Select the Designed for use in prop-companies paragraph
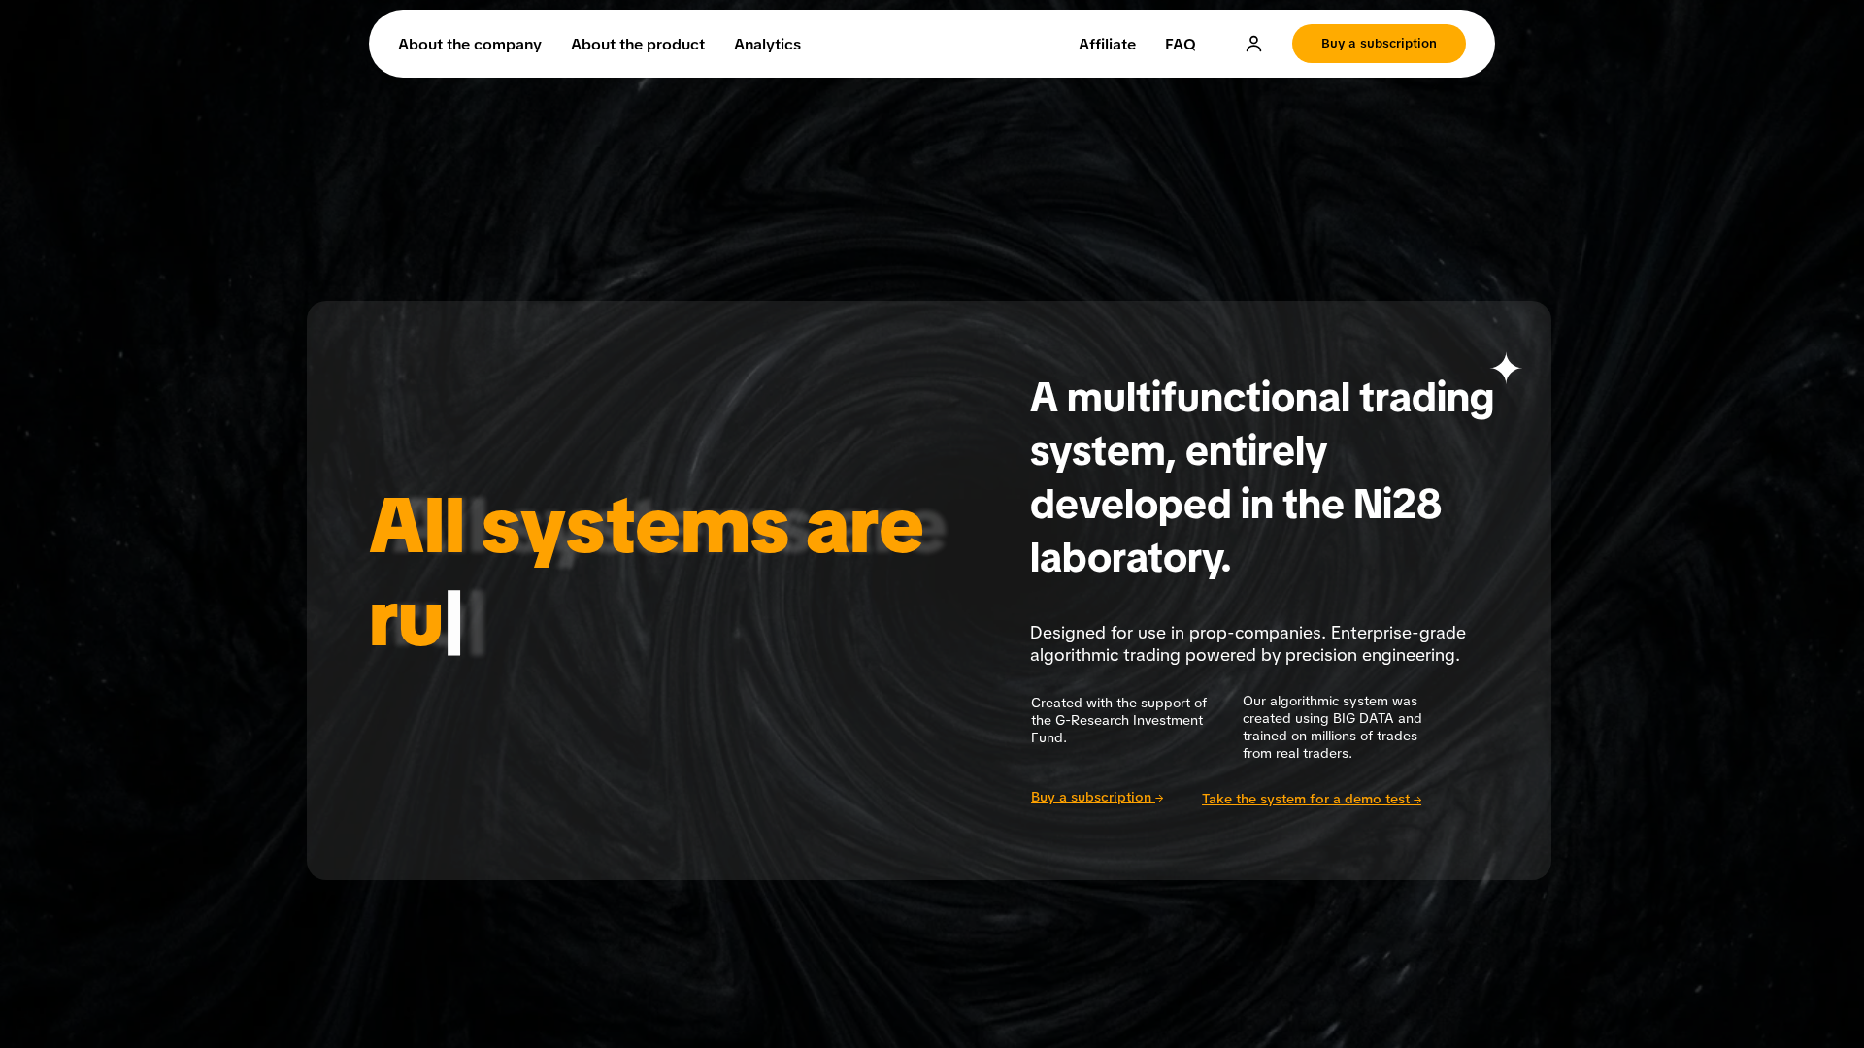1864x1048 pixels. 1248,643
